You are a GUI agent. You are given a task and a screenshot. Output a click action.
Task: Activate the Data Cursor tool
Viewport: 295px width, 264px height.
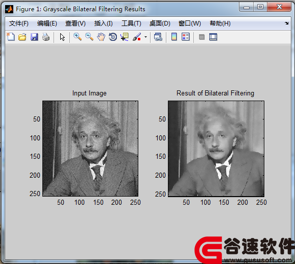(125, 37)
